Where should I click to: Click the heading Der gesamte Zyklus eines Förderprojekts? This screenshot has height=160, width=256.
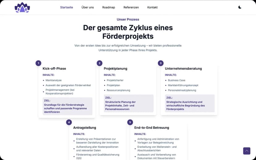[x=128, y=32]
